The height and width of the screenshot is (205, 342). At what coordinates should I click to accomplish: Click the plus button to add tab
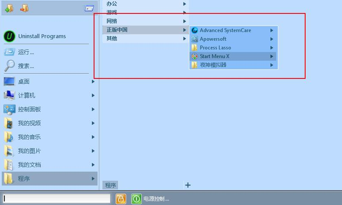(188, 185)
